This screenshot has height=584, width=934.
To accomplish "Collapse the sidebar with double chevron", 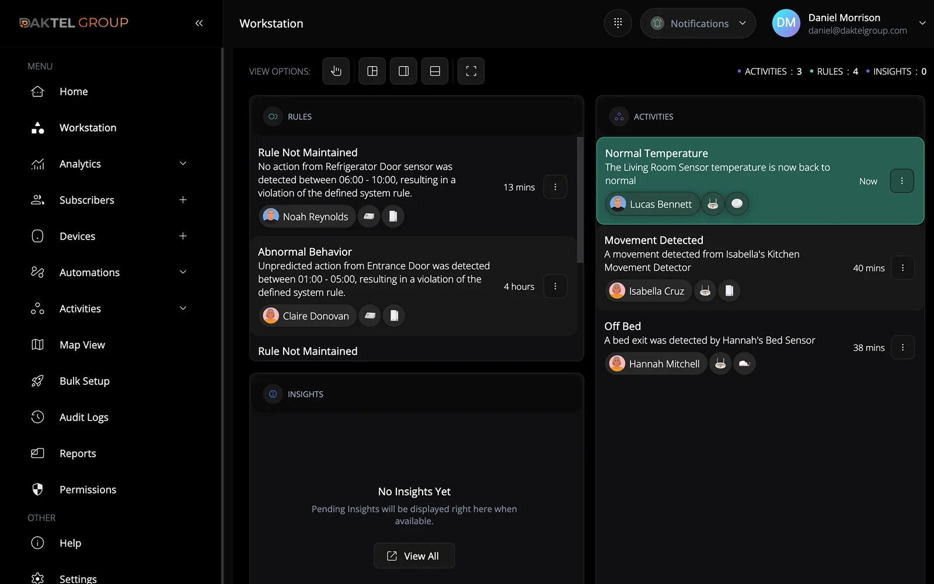I will 199,23.
